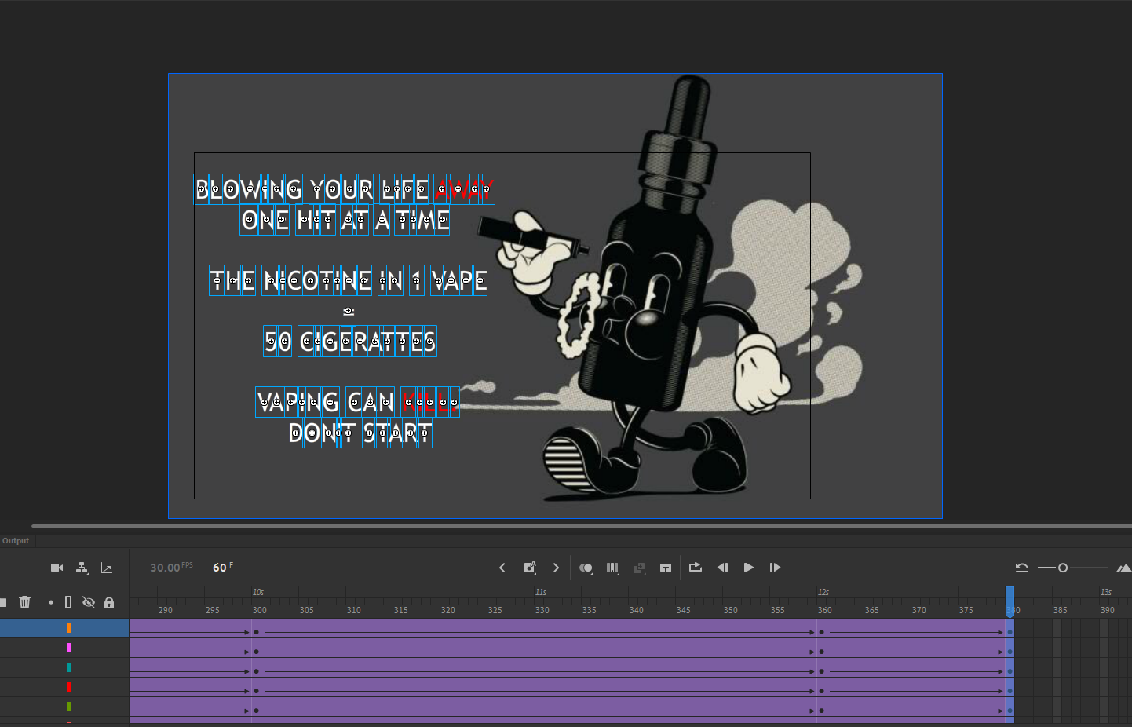
Task: Click the large mountains zoom-in icon
Action: (x=1124, y=568)
